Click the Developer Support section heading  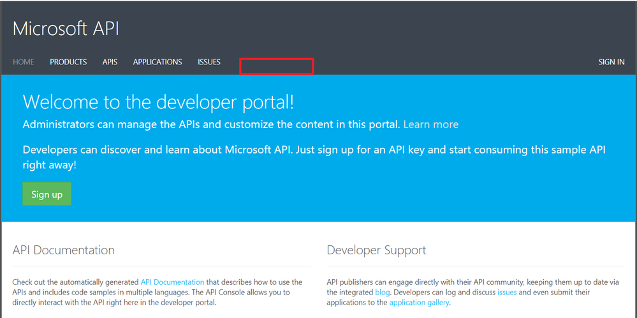(x=377, y=250)
